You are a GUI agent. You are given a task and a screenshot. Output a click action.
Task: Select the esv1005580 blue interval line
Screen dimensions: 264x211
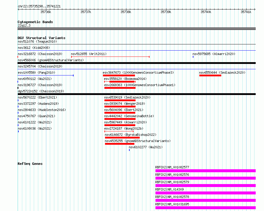click(46, 75)
